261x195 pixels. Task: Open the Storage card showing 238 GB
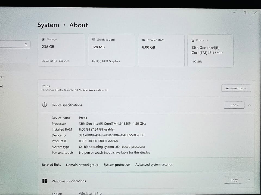pyautogui.click(x=61, y=50)
